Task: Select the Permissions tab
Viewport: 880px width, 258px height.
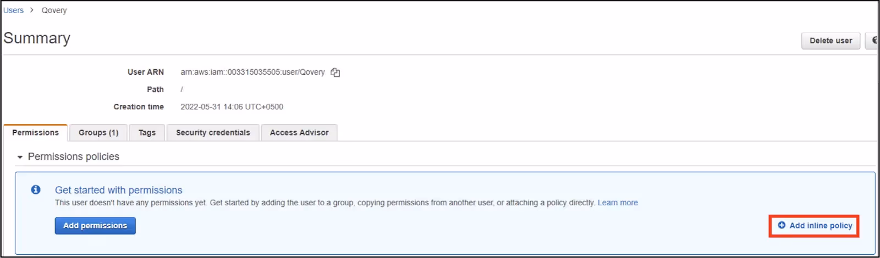Action: 36,132
